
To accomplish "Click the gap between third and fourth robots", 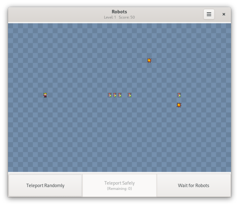I will click(x=124, y=95).
